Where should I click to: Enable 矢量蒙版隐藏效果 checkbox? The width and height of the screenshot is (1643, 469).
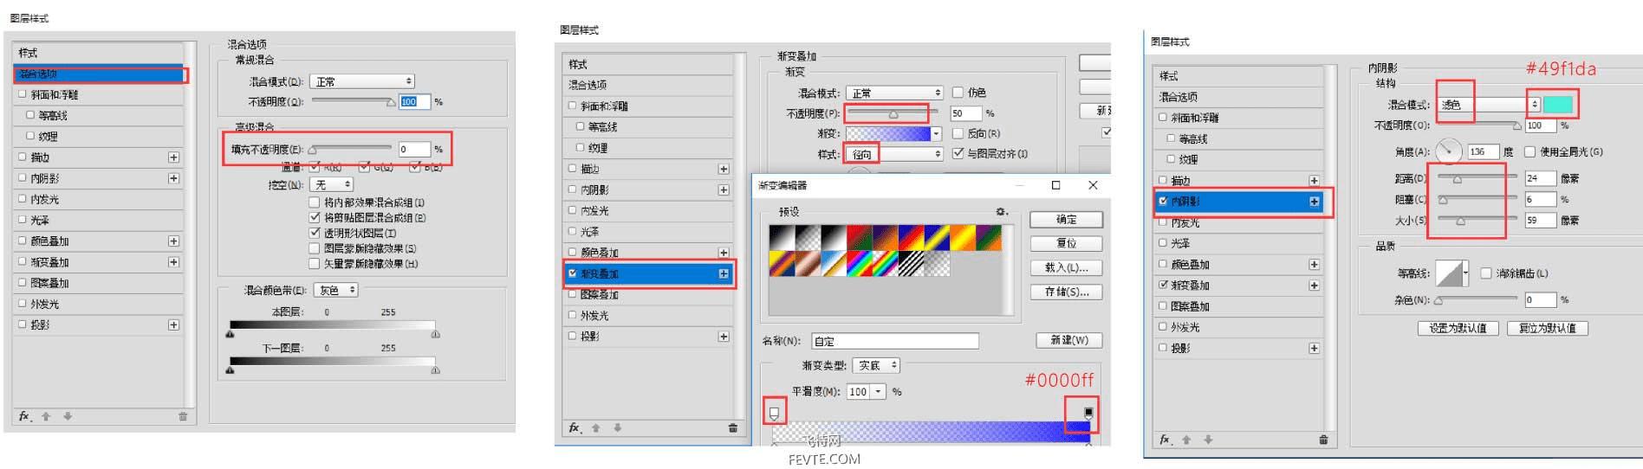click(x=315, y=264)
